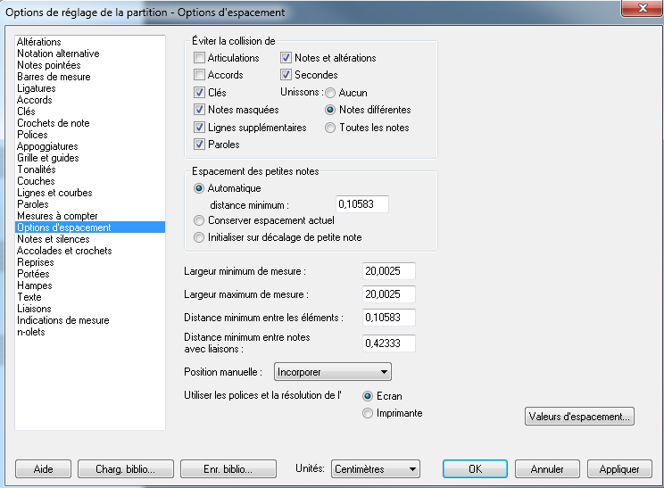664x488 pixels.
Task: Click the Valeurs d'espacement button
Action: tap(579, 417)
